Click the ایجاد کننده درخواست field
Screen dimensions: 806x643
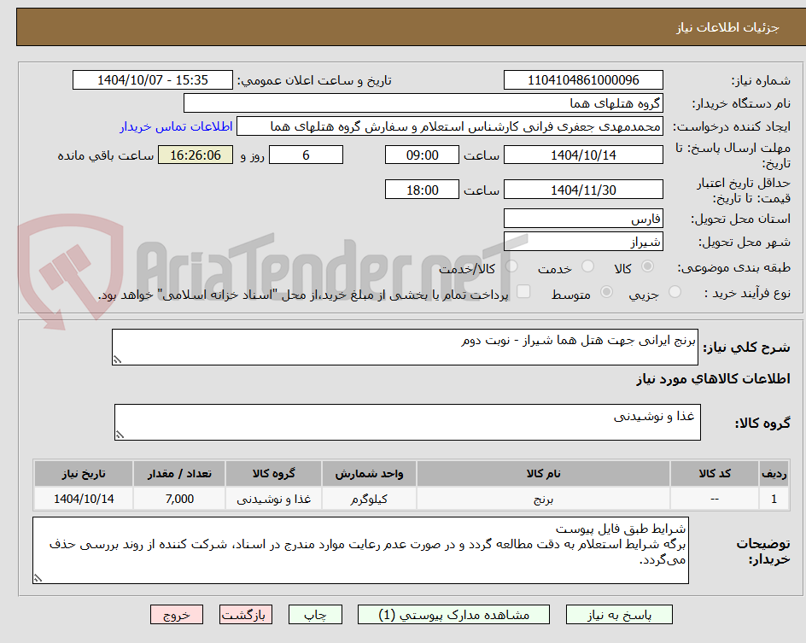click(x=450, y=126)
